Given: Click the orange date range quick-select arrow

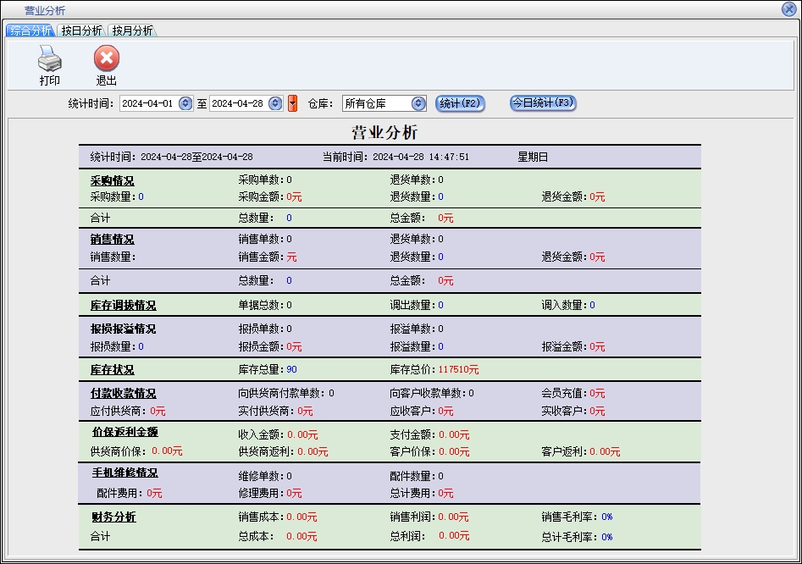Looking at the screenshot, I should 293,103.
